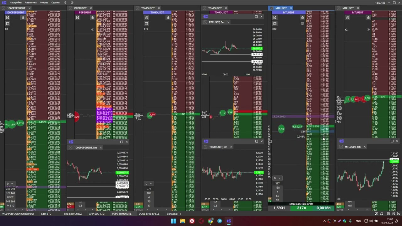Close the TOMOUSDT, 5m chart tab
This screenshot has width=402, height=226.
[231, 147]
